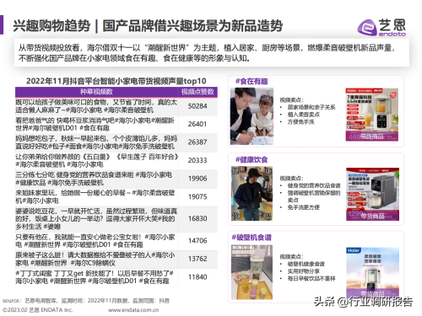This screenshot has height=316, width=422.
Task: Select the row starting 看把爸爸气的
Action: tap(116, 124)
